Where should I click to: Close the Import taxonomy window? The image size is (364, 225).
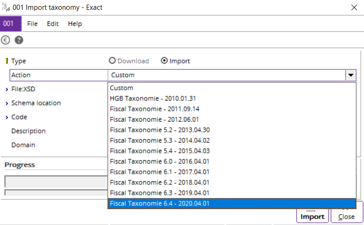pos(354,7)
